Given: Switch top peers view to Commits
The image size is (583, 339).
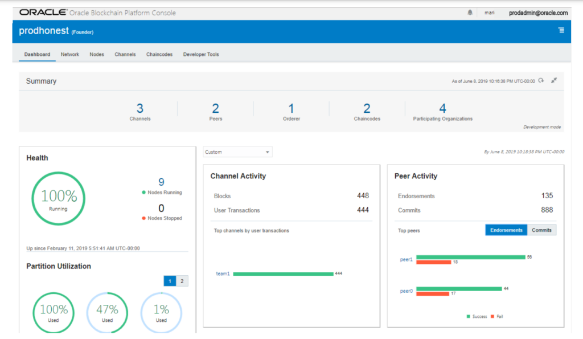Looking at the screenshot, I should point(541,230).
